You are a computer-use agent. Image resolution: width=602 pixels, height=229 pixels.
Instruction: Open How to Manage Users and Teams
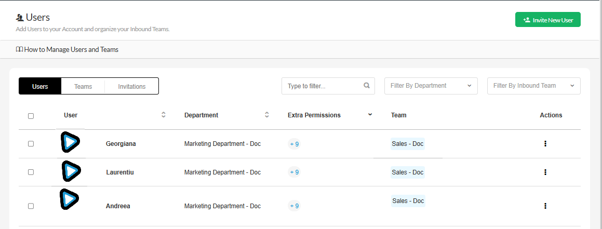(x=67, y=50)
